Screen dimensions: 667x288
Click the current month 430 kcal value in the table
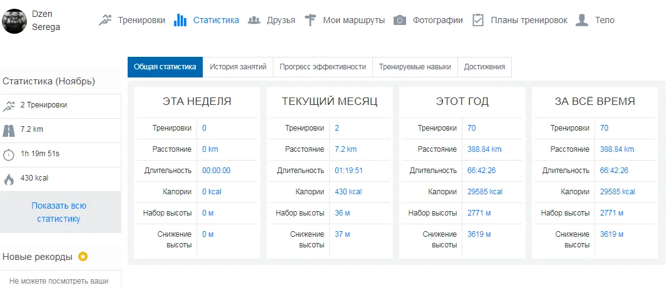(349, 192)
